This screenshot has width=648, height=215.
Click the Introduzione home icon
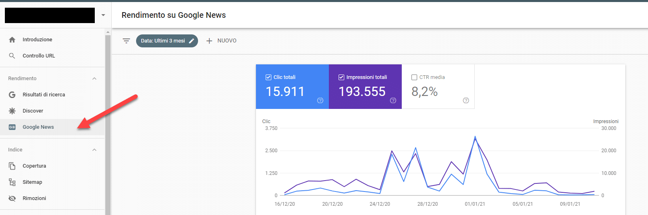coord(12,40)
